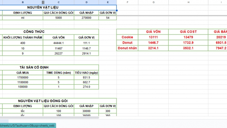Click the GIÁ COST header
Screen dimensions: 227x128
(x=188, y=32)
